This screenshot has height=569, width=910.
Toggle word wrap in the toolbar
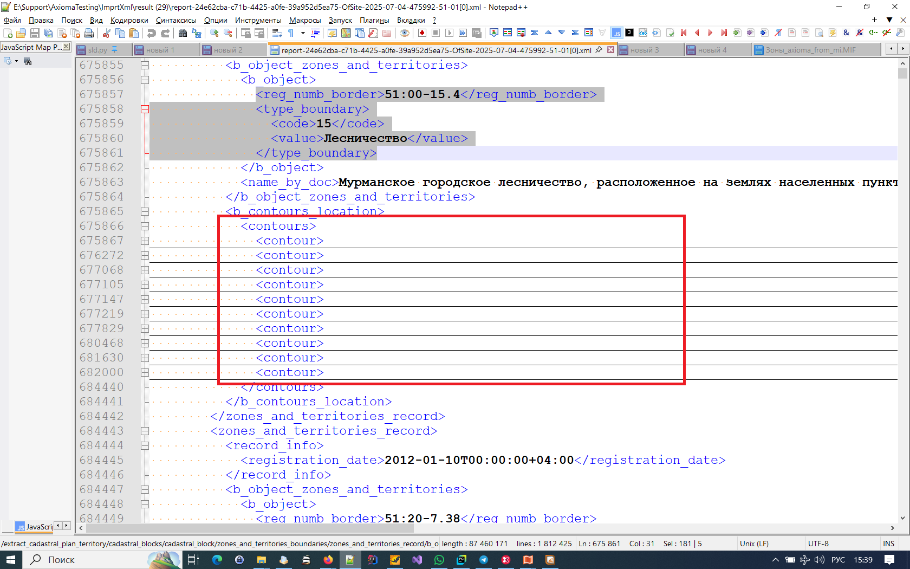277,33
